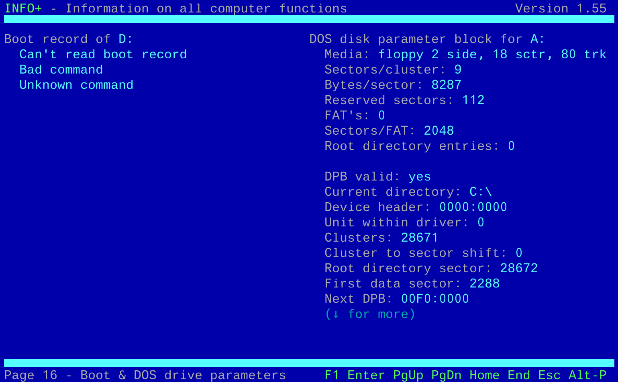Click the 'Unknown command' error line
The height and width of the screenshot is (382, 618).
point(76,85)
